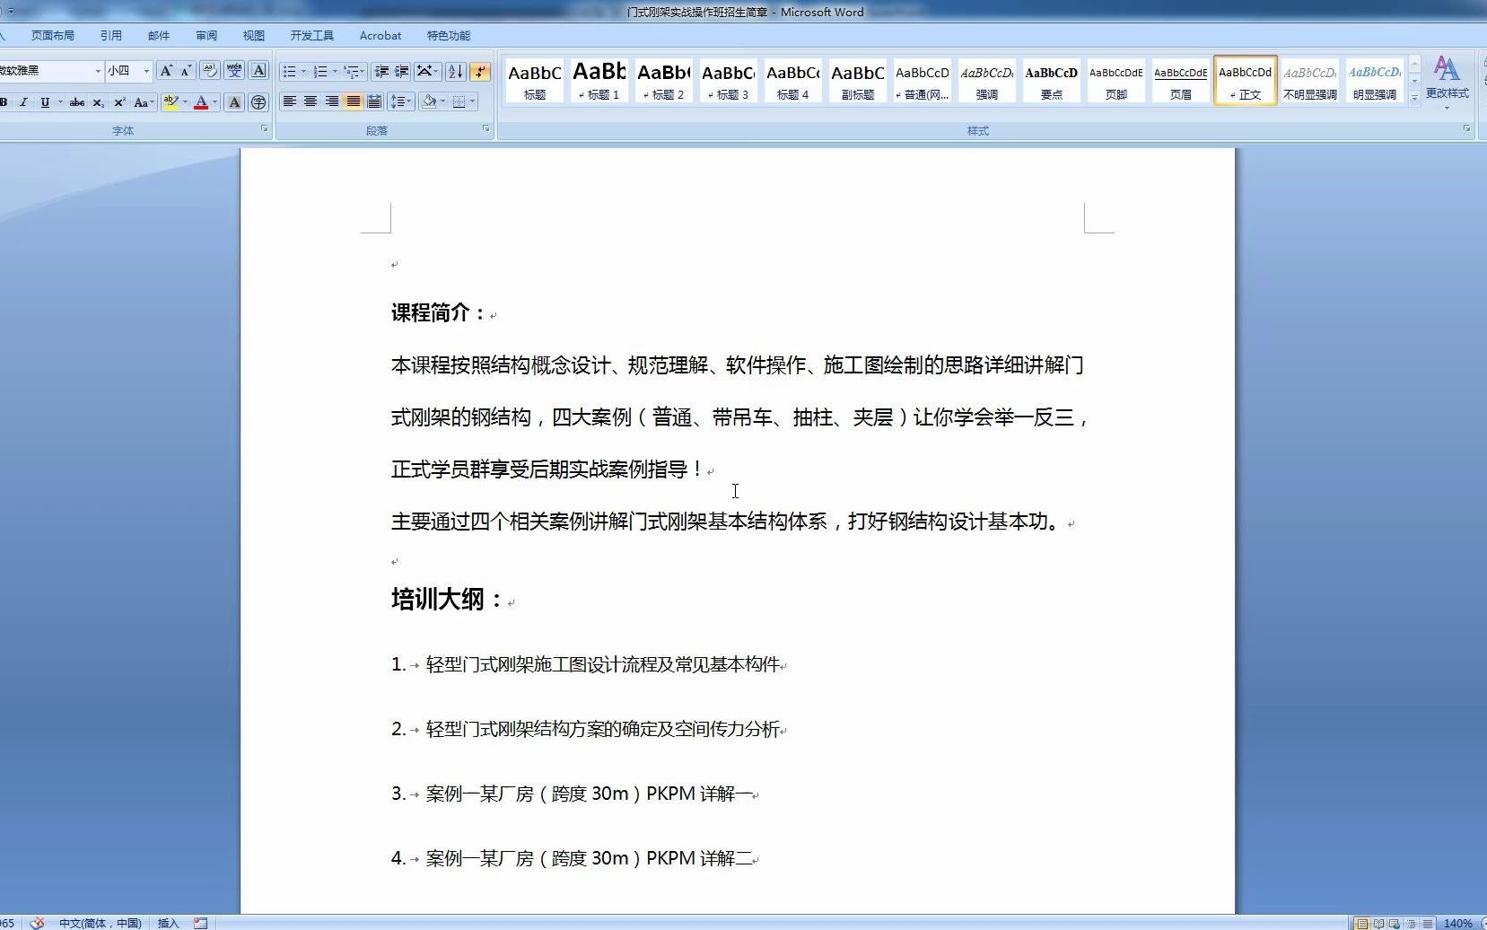Apply the 标题 1 style
The image size is (1487, 930).
point(599,80)
